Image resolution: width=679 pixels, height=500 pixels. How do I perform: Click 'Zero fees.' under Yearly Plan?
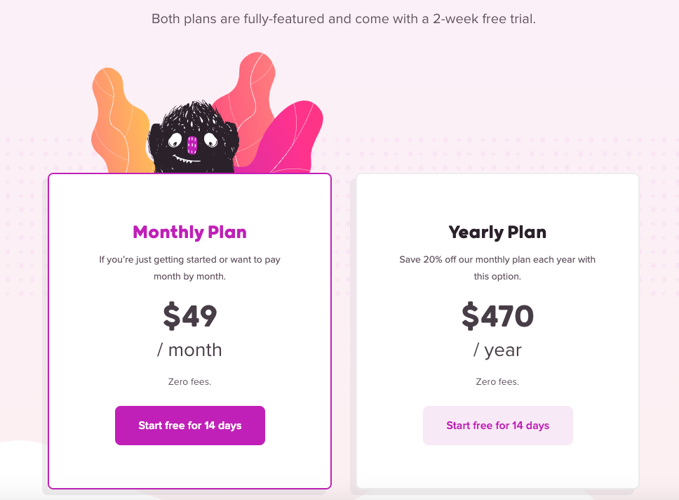(x=497, y=381)
